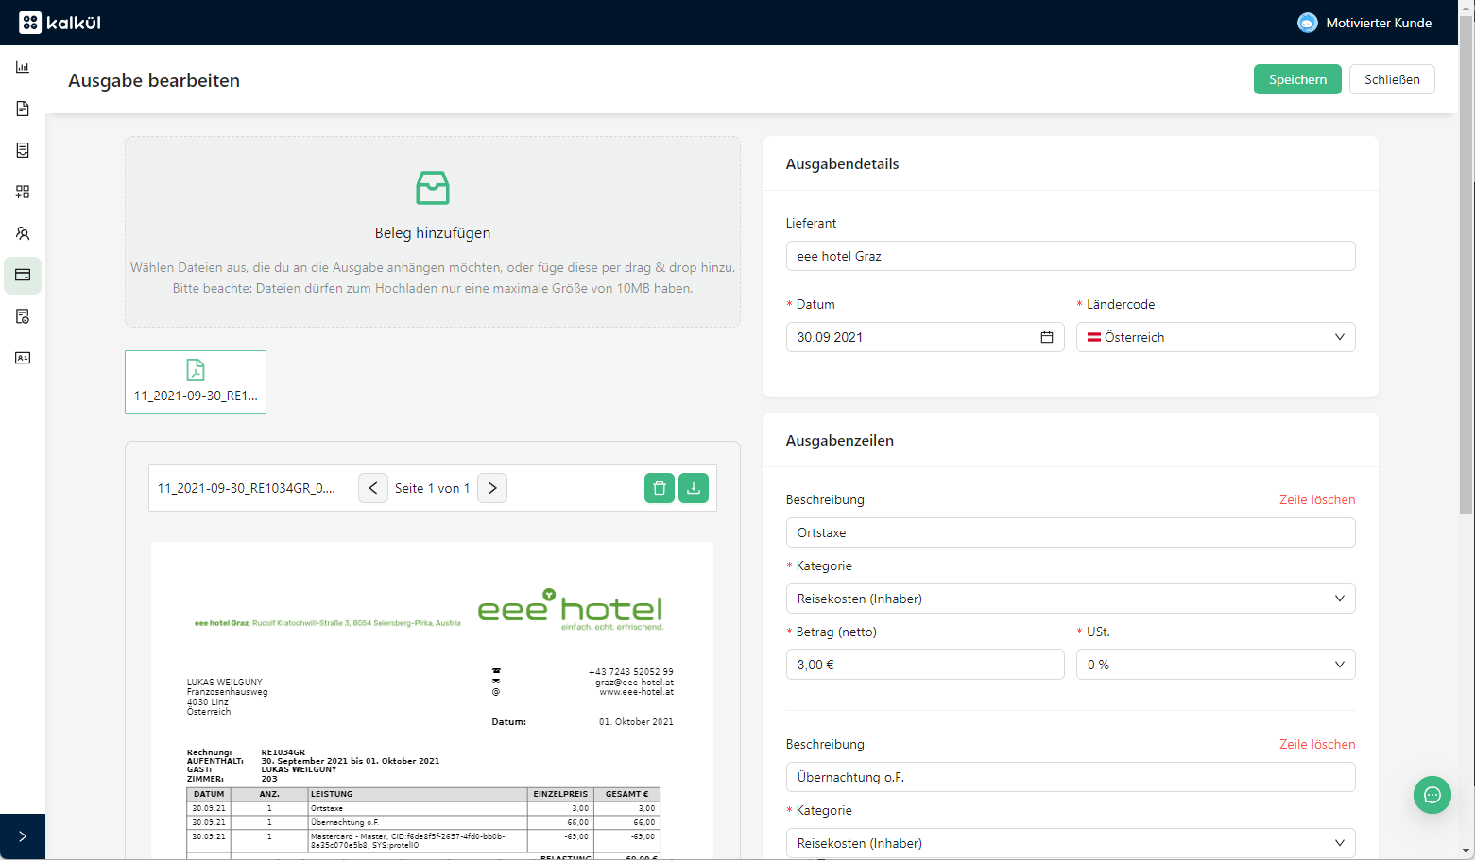Click the calendar icon in Datum field
The height and width of the screenshot is (860, 1475).
click(1047, 337)
